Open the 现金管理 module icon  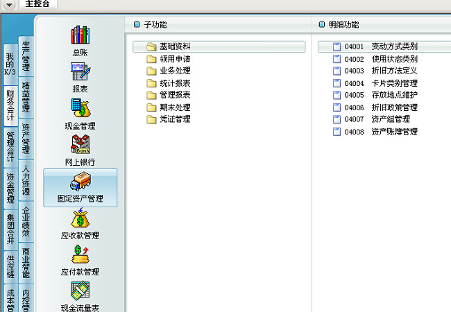pos(80,107)
